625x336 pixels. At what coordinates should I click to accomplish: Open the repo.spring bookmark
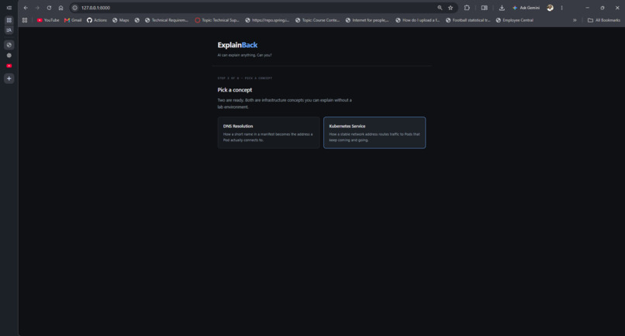pos(267,20)
